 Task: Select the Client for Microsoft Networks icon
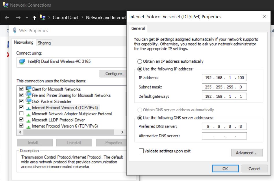28,89
